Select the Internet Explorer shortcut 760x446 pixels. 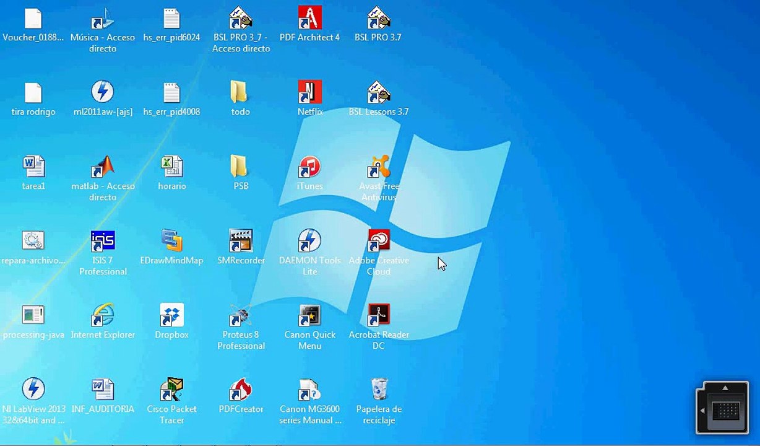click(103, 315)
